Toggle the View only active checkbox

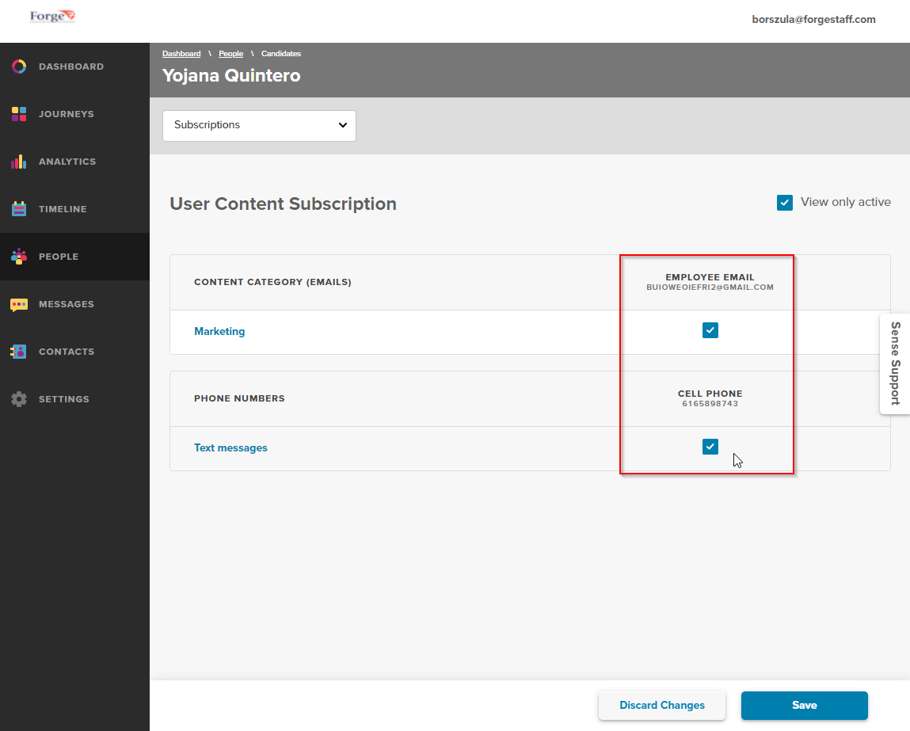pyautogui.click(x=785, y=203)
